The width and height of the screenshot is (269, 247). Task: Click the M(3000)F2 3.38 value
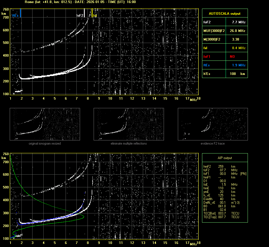click(x=235, y=39)
